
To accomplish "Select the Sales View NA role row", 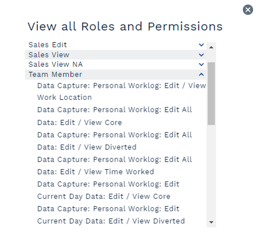I will (x=116, y=65).
